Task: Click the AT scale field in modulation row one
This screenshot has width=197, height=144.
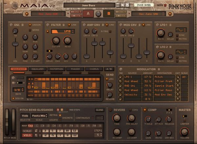Action: (184, 77)
